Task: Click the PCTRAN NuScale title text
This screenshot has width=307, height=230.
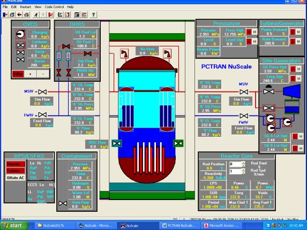Action: pyautogui.click(x=226, y=67)
